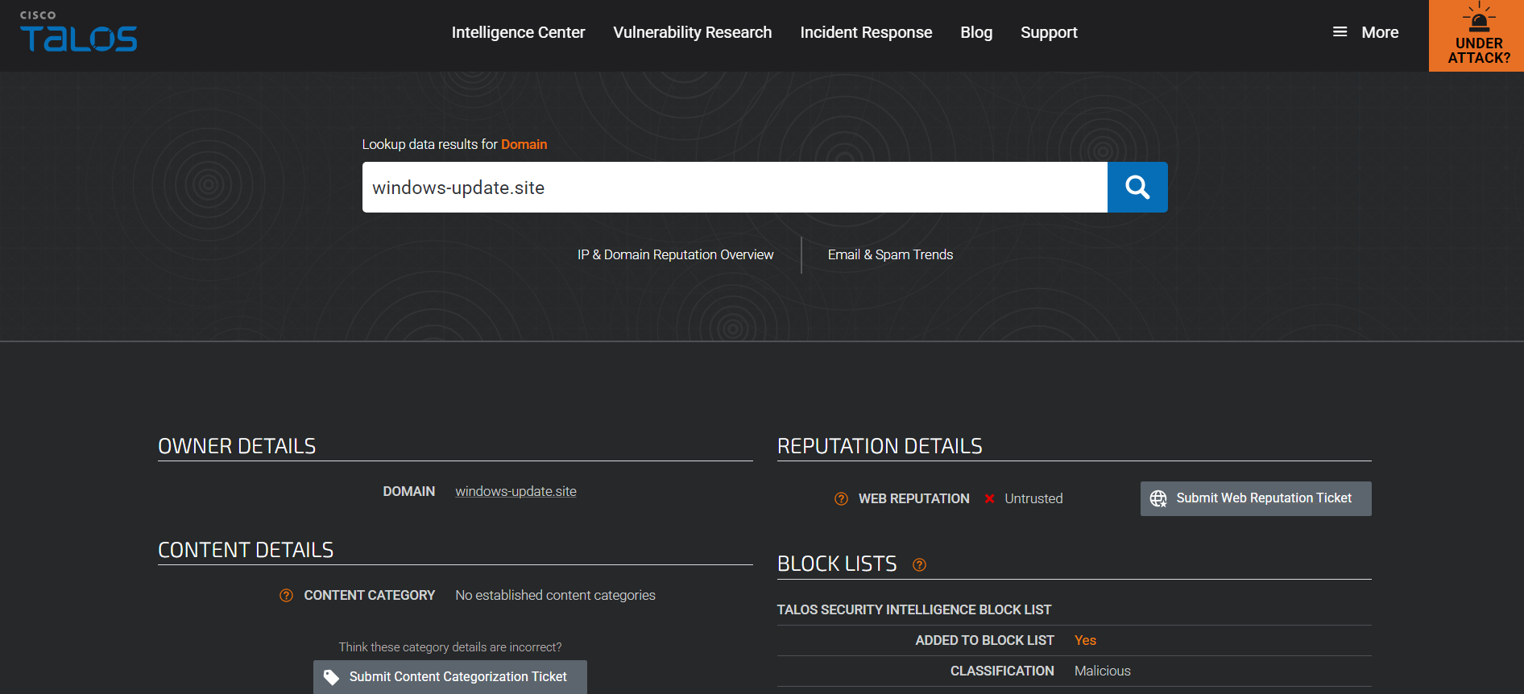
Task: Click the ADDED TO BLOCK LIST label
Action: [x=984, y=641]
